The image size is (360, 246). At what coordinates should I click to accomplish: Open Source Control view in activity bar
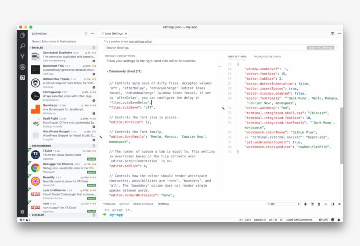(x=22, y=57)
